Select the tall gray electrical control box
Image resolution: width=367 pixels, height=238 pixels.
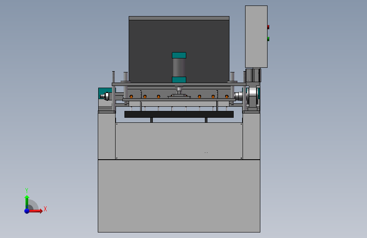256,36
